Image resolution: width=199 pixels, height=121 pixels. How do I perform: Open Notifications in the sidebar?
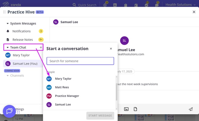pos(21,31)
